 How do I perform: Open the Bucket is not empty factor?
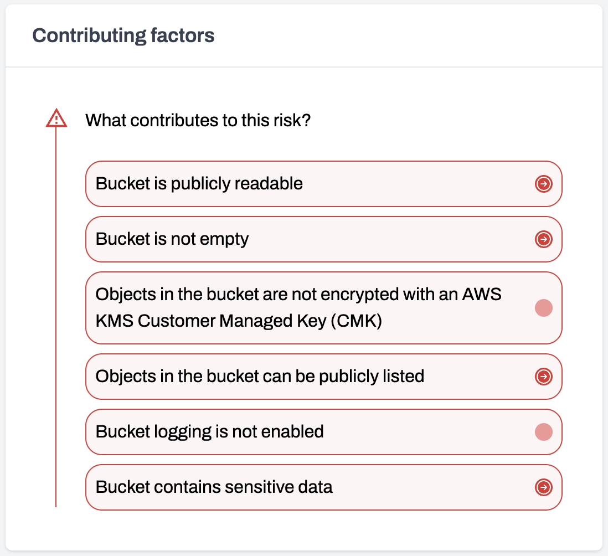(324, 239)
